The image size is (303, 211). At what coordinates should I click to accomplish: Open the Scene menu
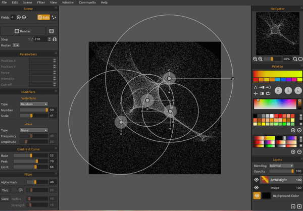tap(27, 3)
